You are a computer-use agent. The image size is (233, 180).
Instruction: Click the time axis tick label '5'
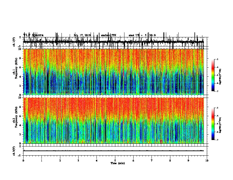(x=115, y=161)
